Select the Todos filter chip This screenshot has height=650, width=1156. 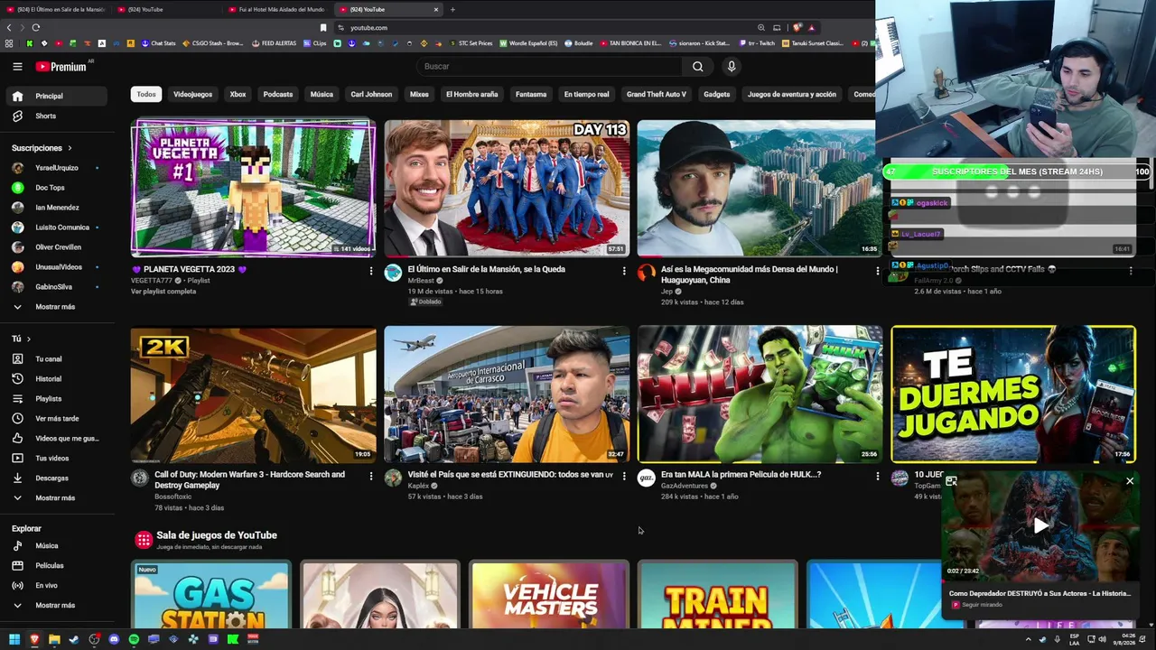click(x=146, y=94)
